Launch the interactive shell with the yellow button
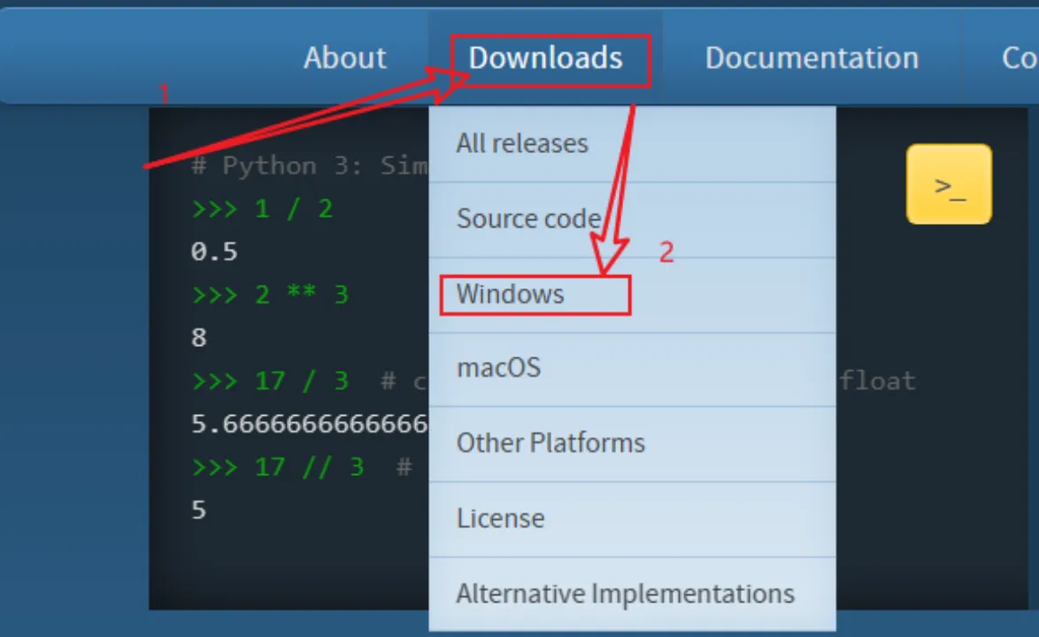The image size is (1039, 637). click(949, 184)
